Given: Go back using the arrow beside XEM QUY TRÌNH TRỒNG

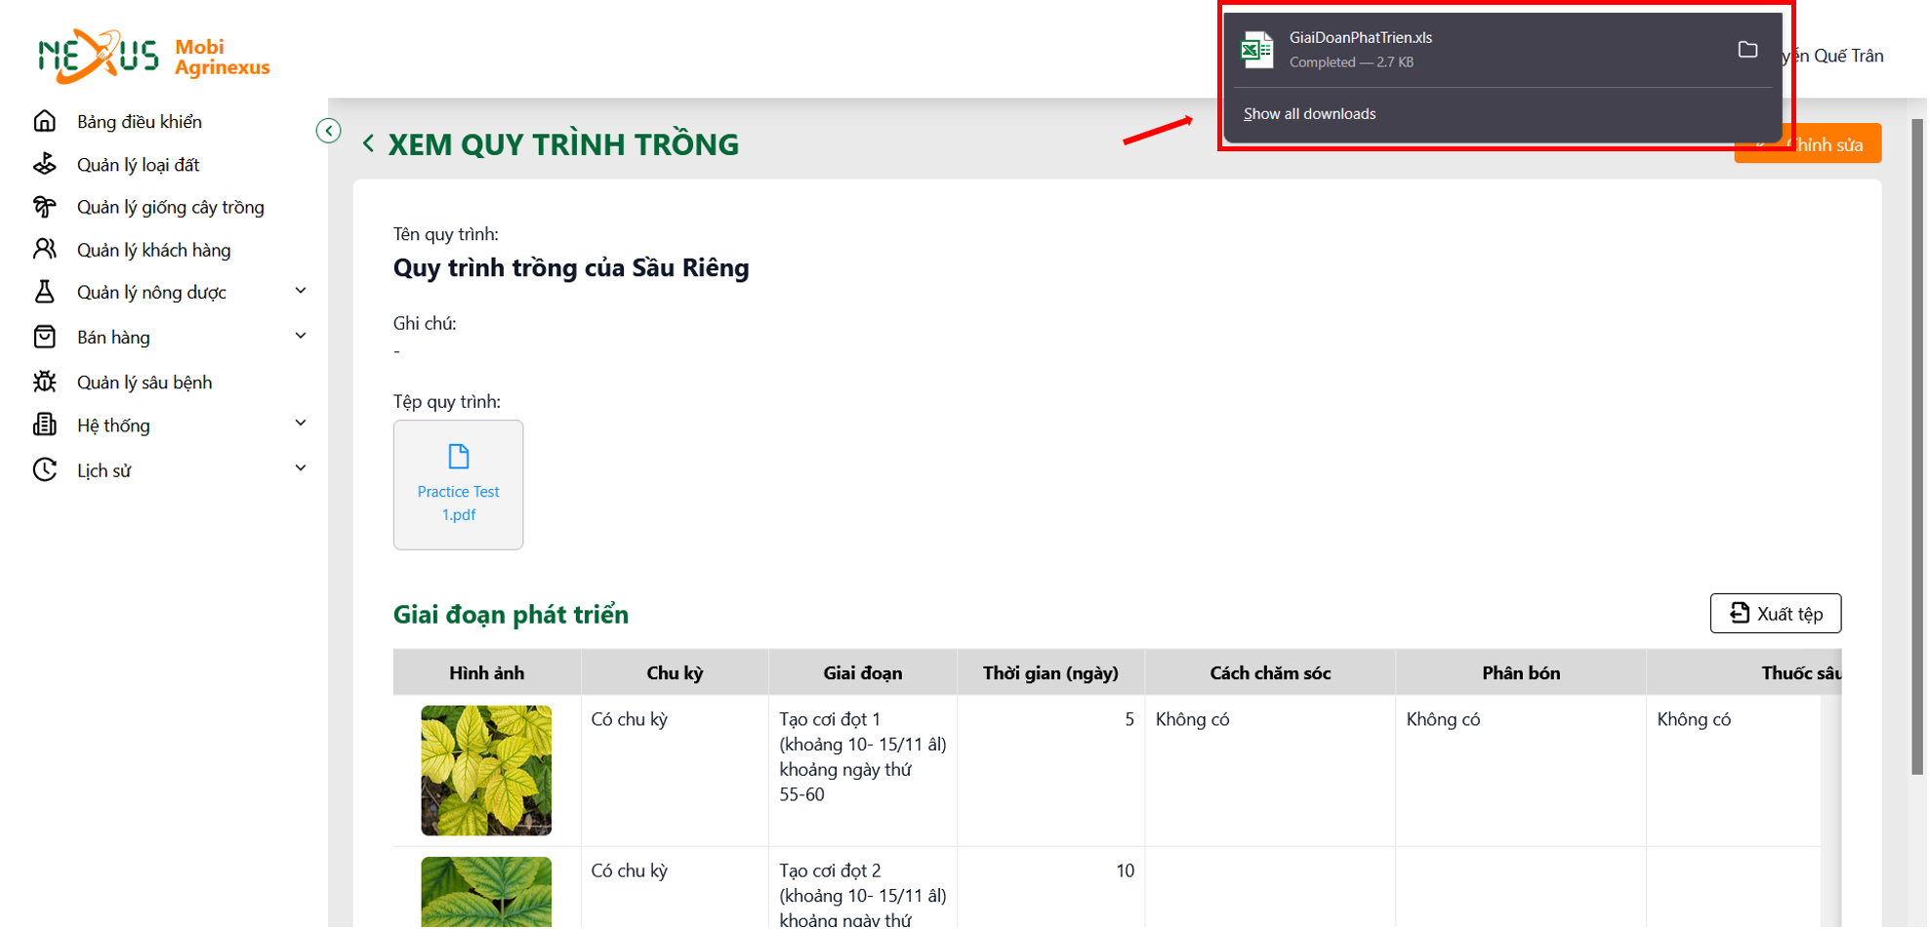Looking at the screenshot, I should point(368,144).
